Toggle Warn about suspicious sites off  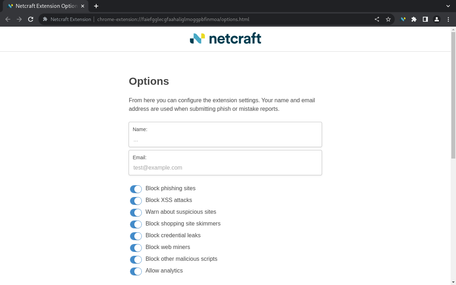click(136, 212)
